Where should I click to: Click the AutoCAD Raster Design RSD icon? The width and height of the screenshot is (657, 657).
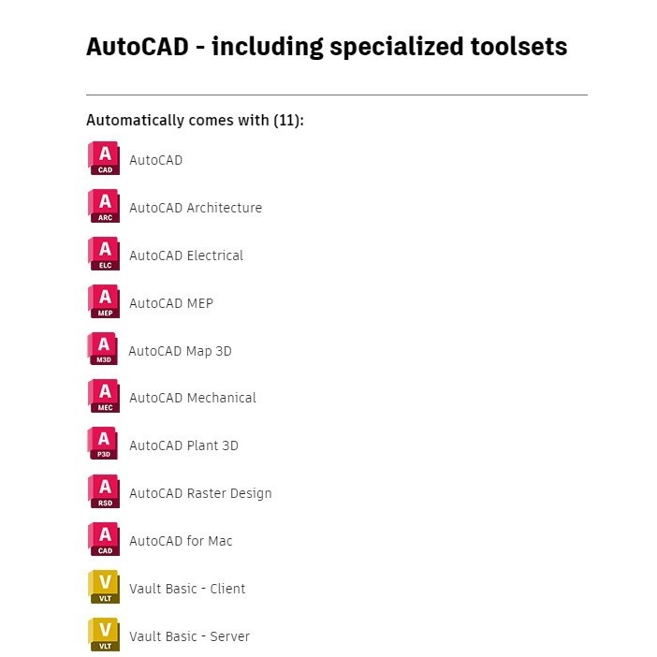(104, 493)
